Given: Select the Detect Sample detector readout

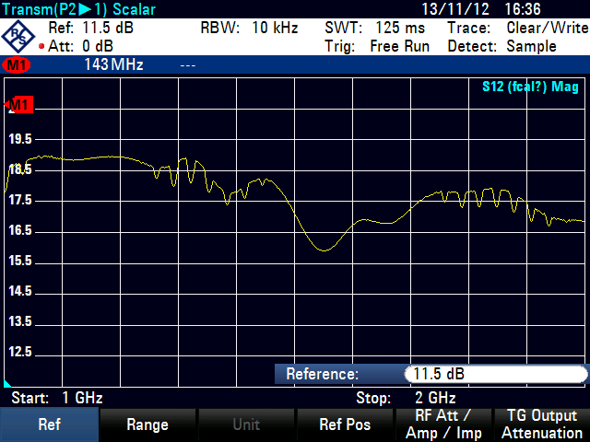Looking at the screenshot, I should (514, 46).
